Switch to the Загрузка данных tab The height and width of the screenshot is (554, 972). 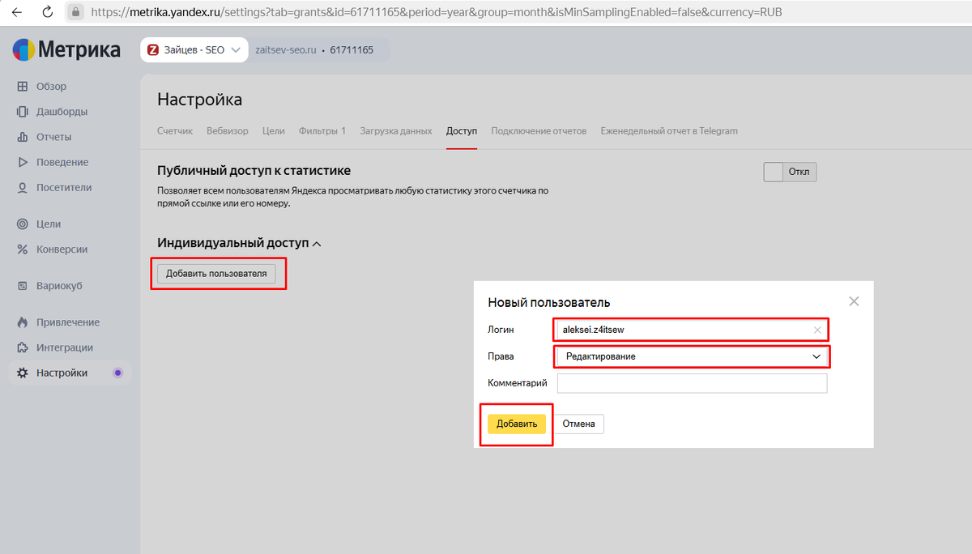(396, 131)
